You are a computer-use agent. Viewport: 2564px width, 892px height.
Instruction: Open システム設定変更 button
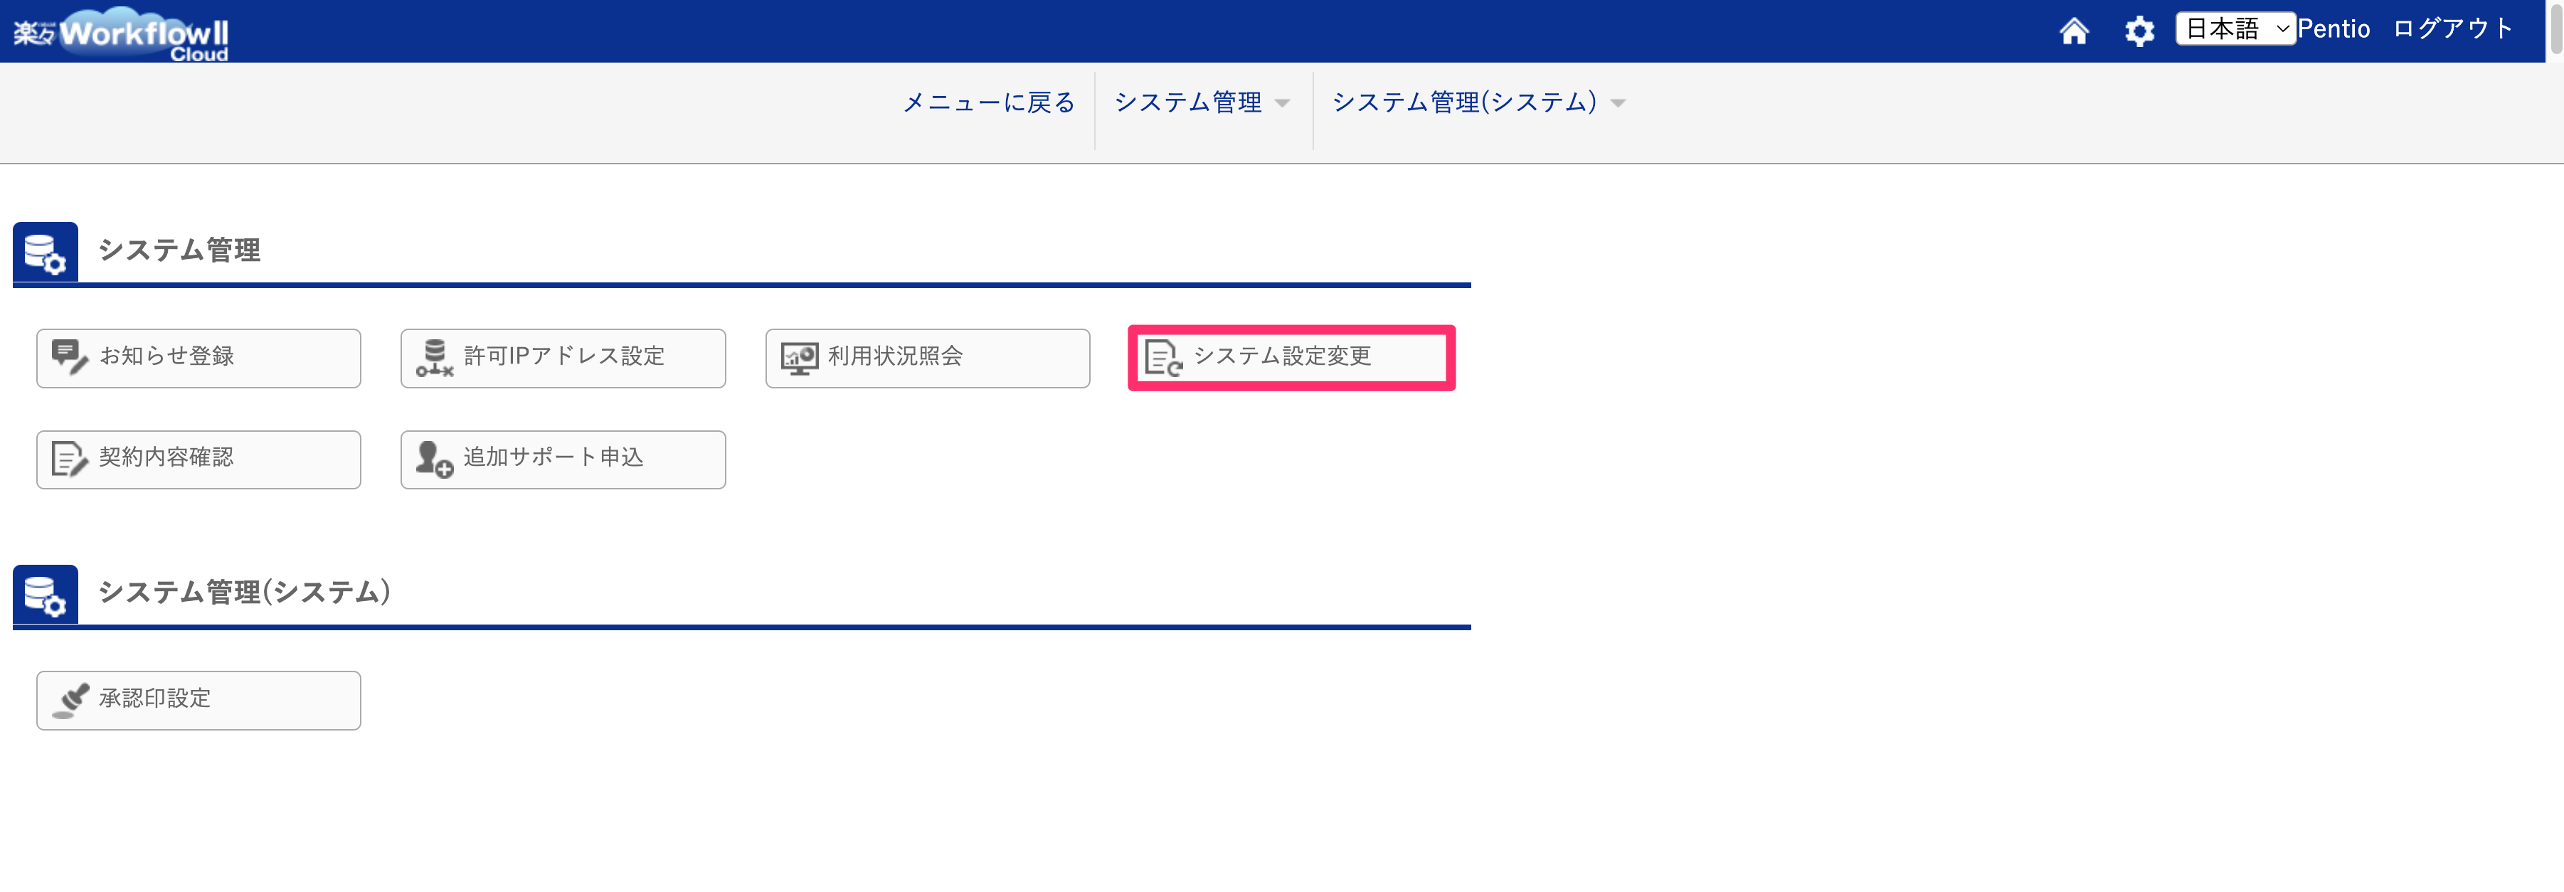click(x=1291, y=359)
